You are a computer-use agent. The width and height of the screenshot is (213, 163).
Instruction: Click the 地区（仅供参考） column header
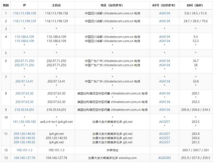click(112, 5)
